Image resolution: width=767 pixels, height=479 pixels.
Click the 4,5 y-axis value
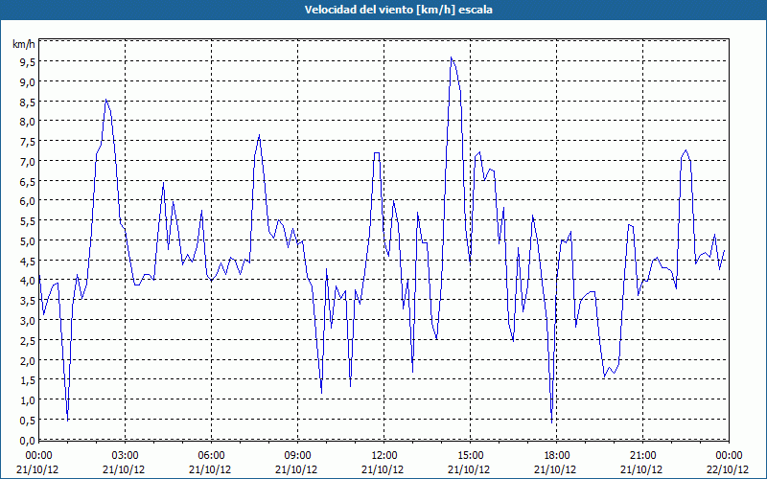coord(28,261)
